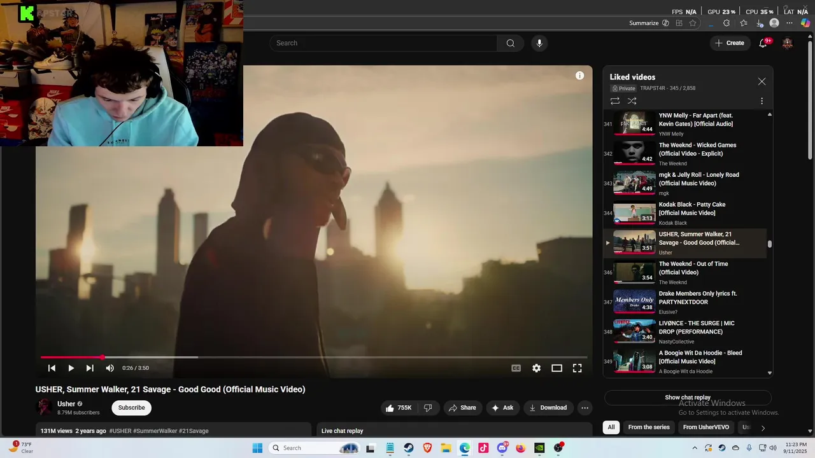Click Summarize in the address bar
The image size is (815, 458).
click(649, 23)
